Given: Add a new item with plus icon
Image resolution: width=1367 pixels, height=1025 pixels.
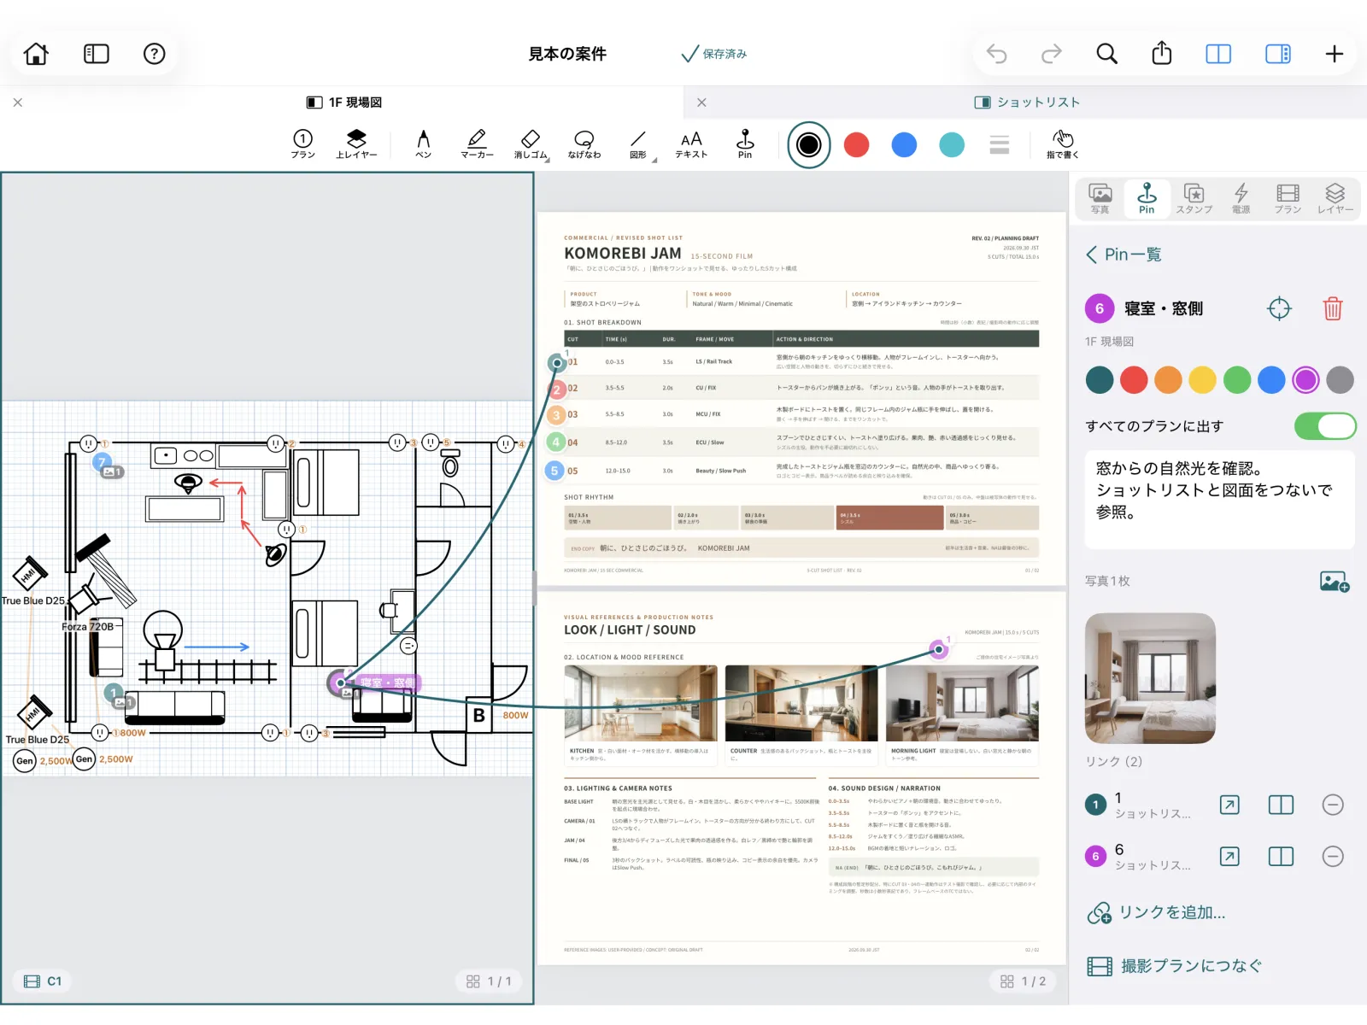Looking at the screenshot, I should (x=1335, y=54).
